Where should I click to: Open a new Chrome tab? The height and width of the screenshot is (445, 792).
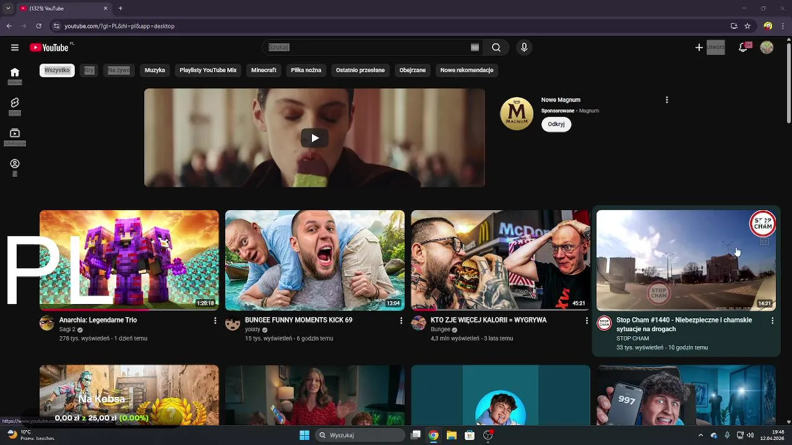click(x=121, y=9)
